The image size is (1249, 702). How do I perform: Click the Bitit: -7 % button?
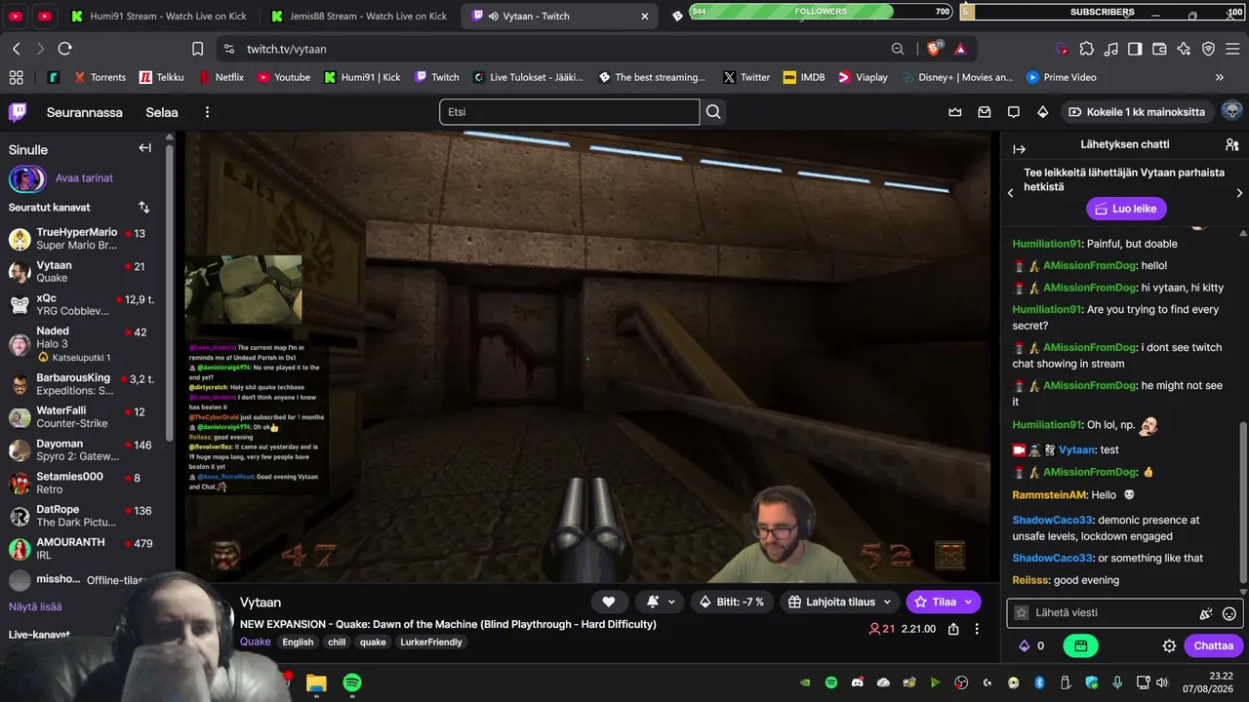point(731,602)
